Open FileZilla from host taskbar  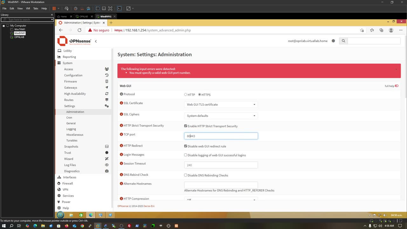129,226
